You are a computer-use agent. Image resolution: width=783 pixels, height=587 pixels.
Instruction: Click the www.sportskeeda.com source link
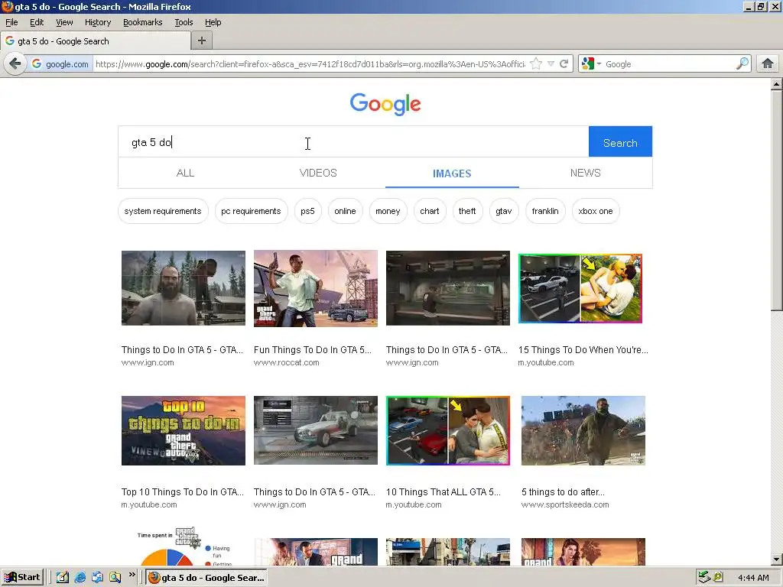565,504
